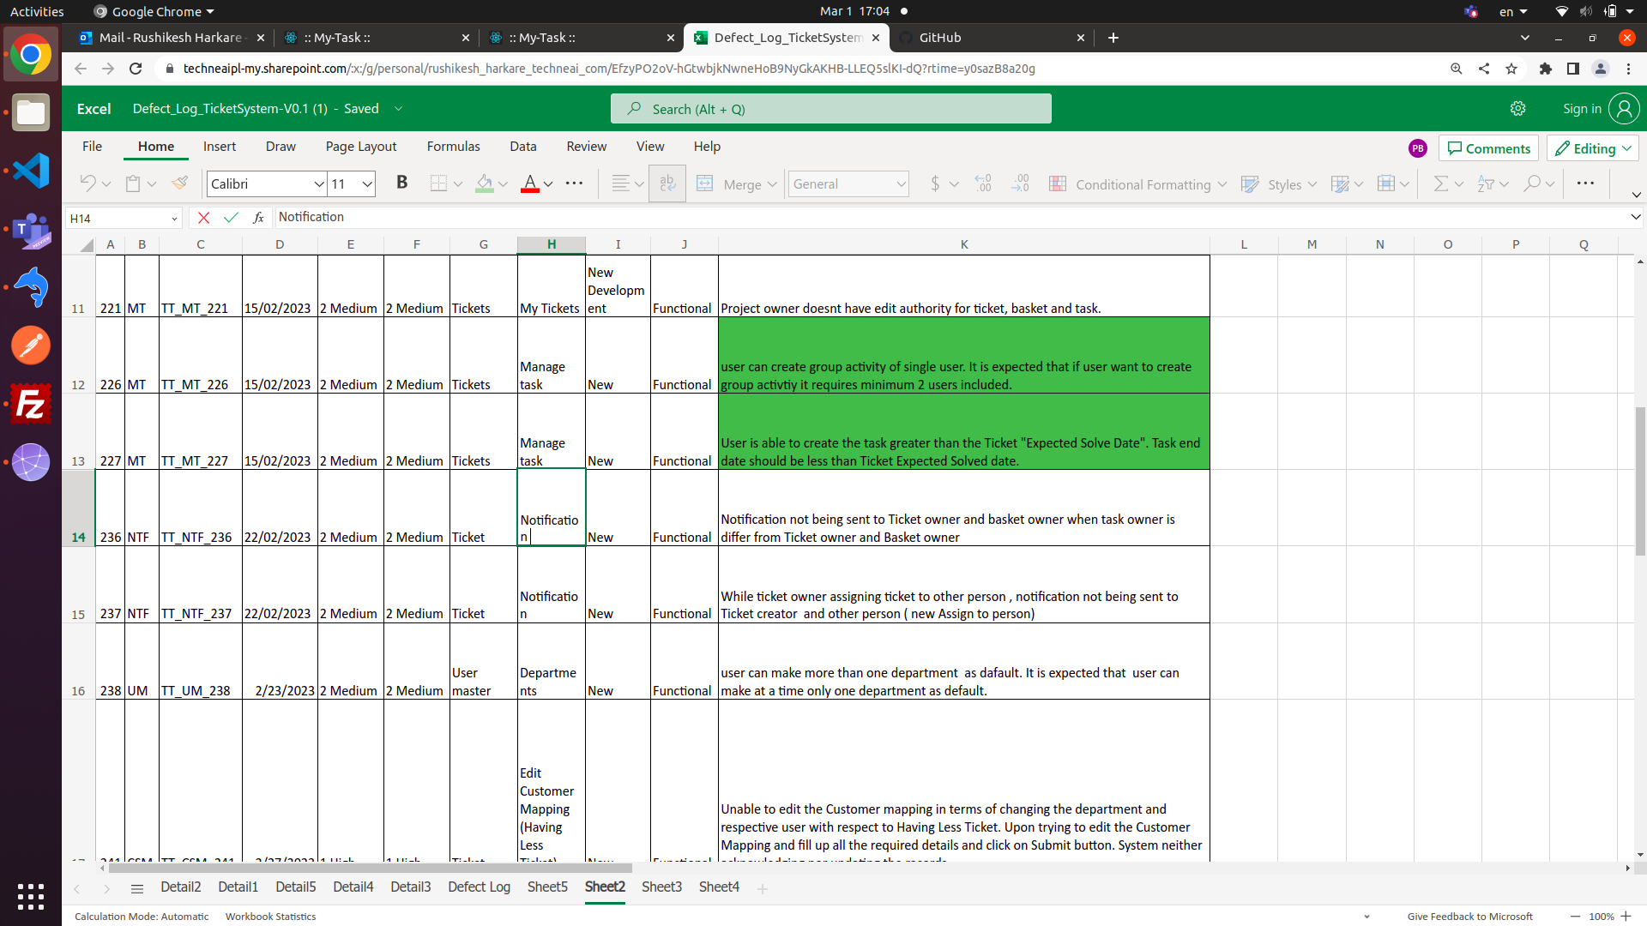
Task: Switch to the Page Layout tab
Action: click(x=361, y=147)
